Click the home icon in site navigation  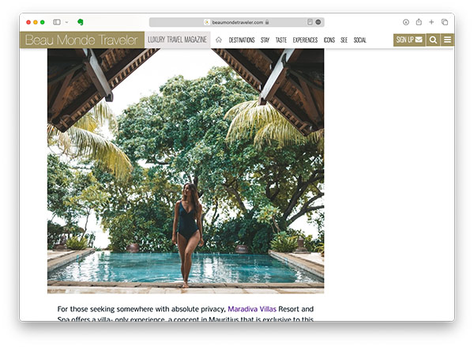[219, 40]
